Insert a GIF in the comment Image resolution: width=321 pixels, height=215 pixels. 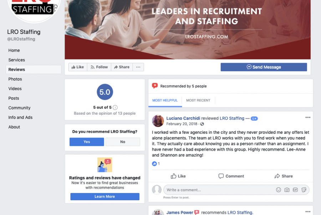[x=295, y=190]
